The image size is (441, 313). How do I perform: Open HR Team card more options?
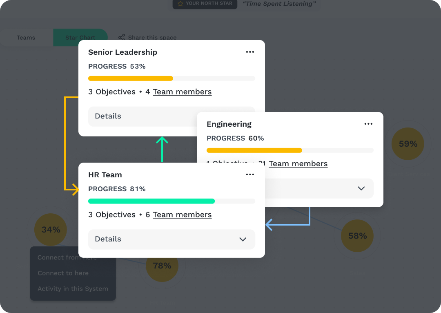[x=250, y=174]
